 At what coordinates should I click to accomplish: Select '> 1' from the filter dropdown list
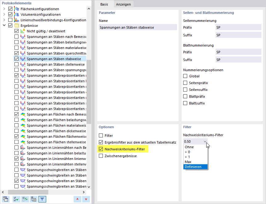coord(195,157)
